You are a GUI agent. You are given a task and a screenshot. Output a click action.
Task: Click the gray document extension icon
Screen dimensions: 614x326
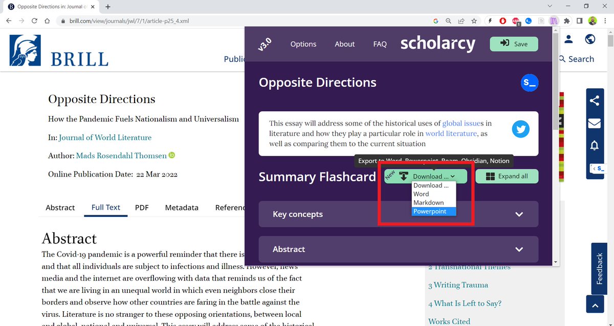tap(541, 21)
